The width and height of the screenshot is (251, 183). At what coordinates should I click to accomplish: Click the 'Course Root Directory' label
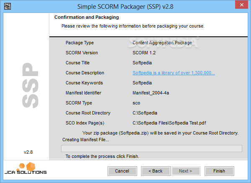(88, 113)
